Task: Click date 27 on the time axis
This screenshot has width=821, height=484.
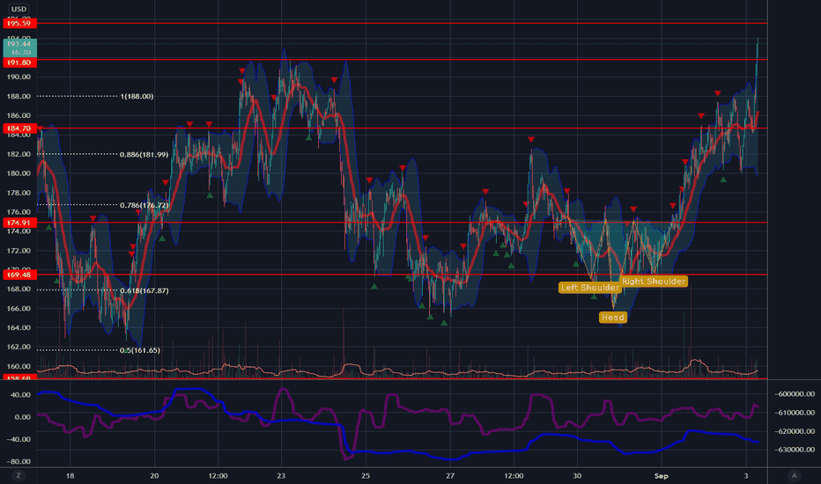Action: [x=450, y=475]
